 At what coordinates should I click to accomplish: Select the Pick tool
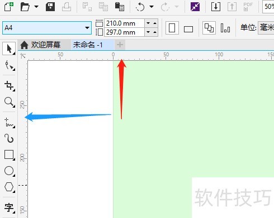tap(9, 49)
